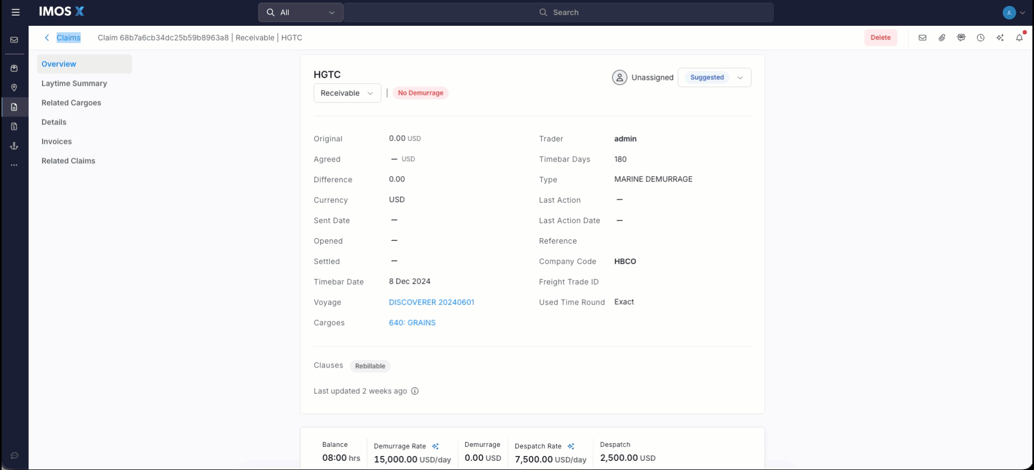This screenshot has height=470, width=1034.
Task: Open the user avatar account menu
Action: [x=1013, y=12]
